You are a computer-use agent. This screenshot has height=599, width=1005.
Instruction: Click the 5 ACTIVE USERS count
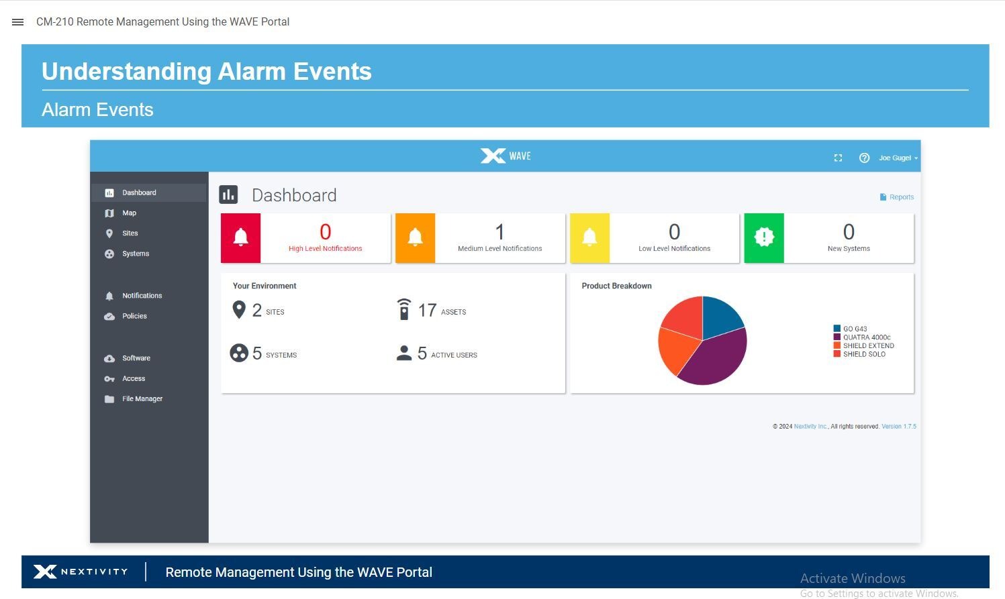tap(447, 353)
